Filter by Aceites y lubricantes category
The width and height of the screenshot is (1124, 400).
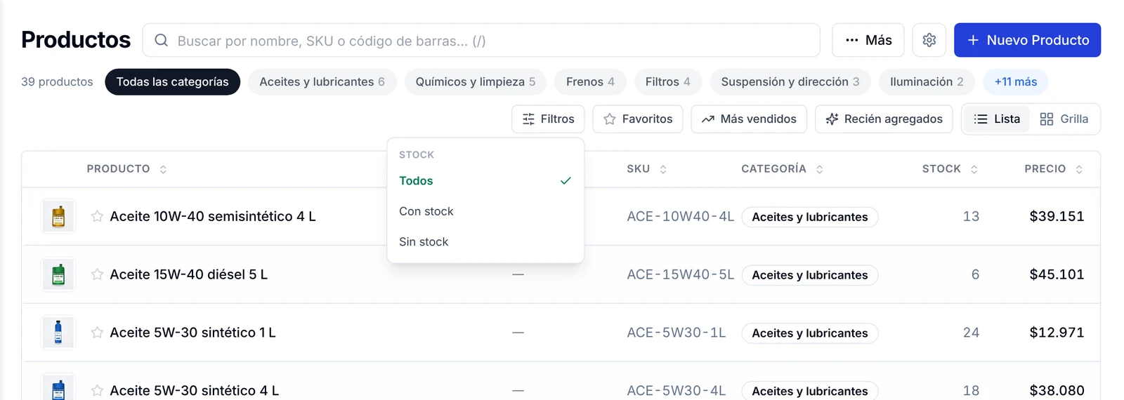click(x=322, y=82)
